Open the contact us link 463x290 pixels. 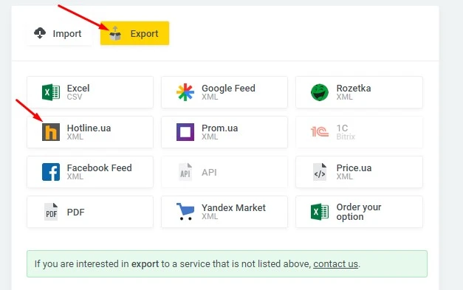(x=335, y=263)
